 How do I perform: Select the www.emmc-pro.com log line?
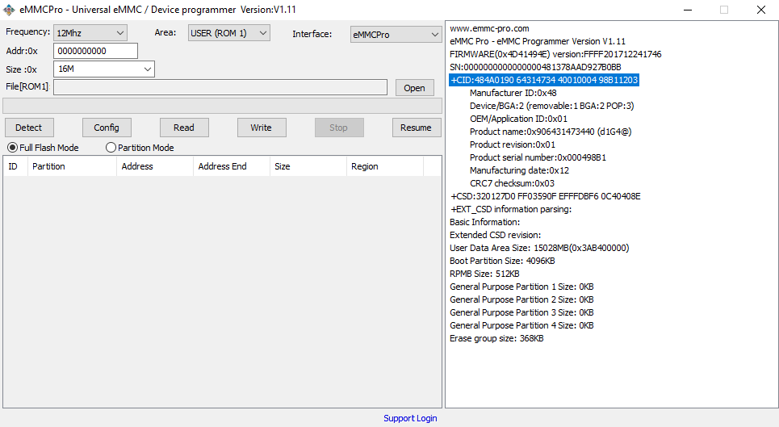[489, 28]
